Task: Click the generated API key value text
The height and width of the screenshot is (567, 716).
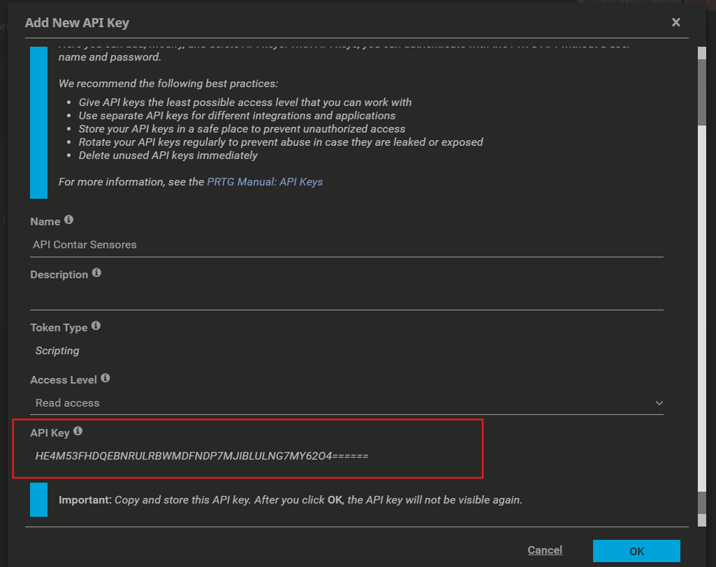Action: click(201, 456)
